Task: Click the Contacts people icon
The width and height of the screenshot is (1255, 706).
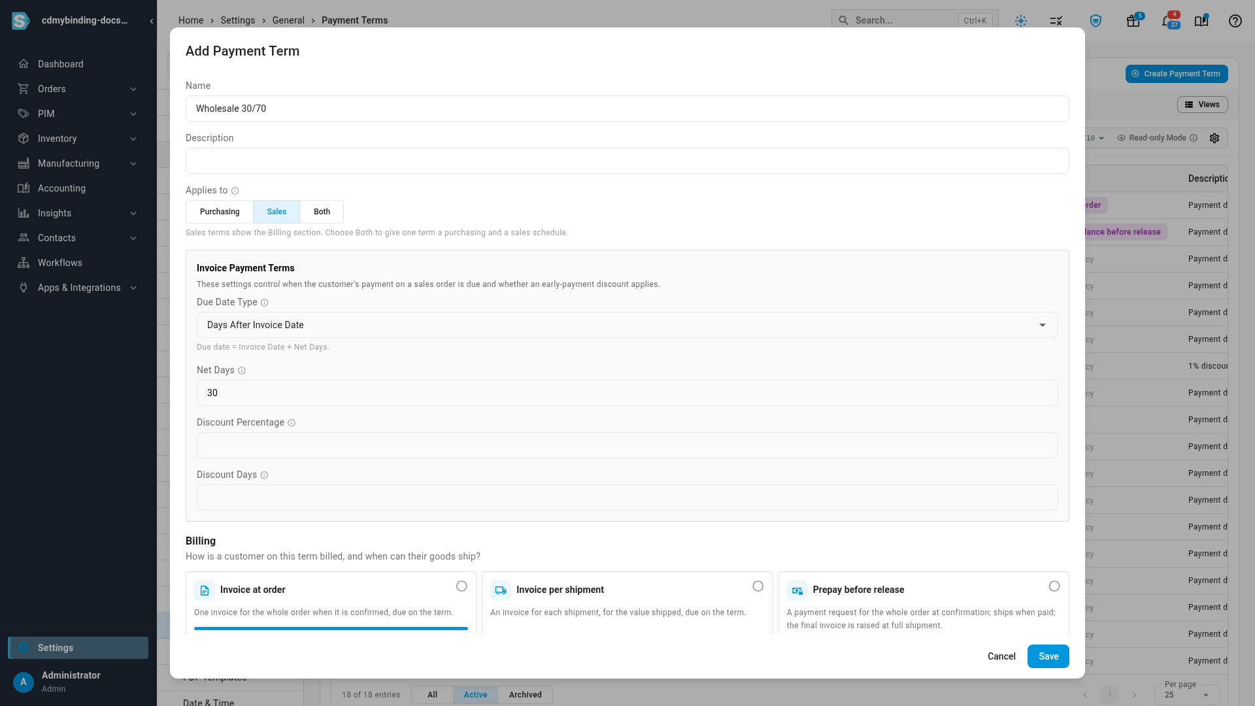Action: coord(24,238)
